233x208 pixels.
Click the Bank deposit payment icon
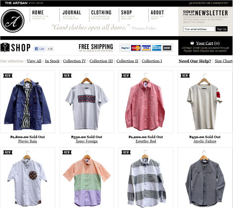[x=167, y=48]
